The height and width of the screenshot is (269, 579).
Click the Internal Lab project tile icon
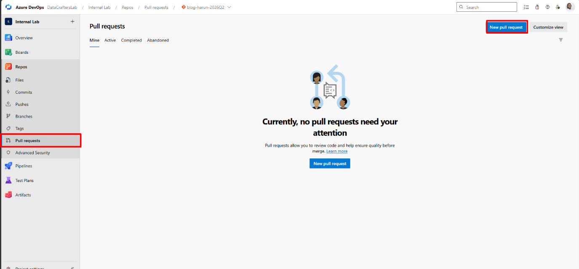pos(8,21)
